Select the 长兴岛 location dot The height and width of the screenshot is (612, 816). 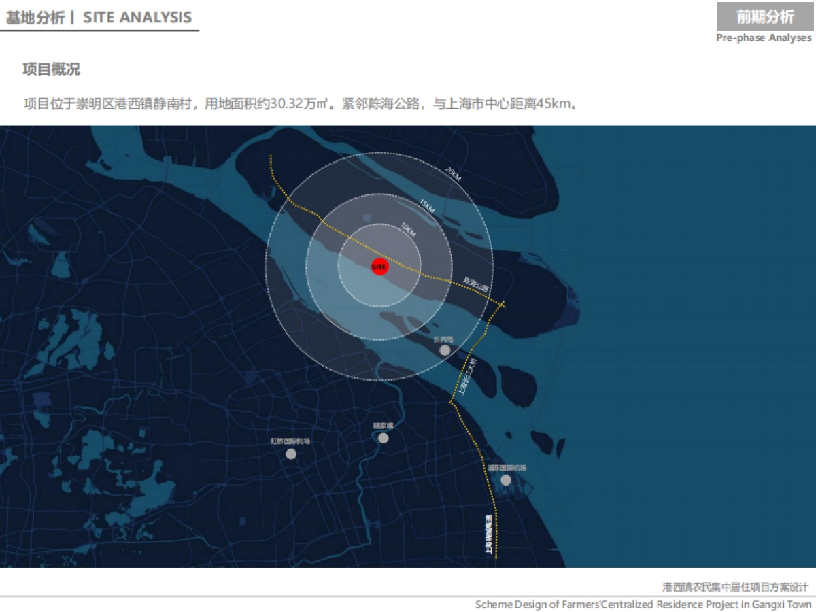[445, 350]
